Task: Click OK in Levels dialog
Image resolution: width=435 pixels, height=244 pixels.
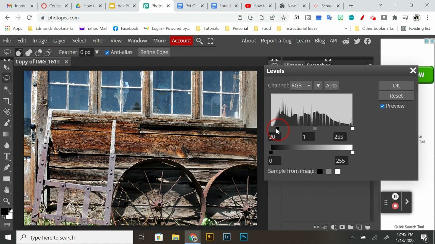Action: pos(396,86)
